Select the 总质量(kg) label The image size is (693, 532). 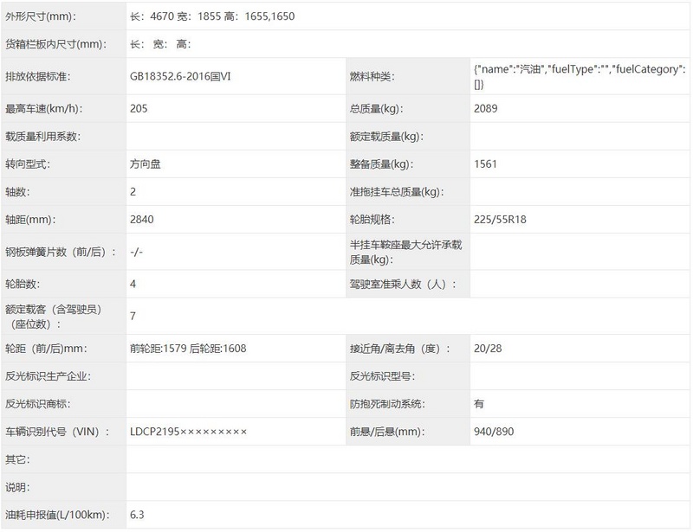(x=376, y=109)
